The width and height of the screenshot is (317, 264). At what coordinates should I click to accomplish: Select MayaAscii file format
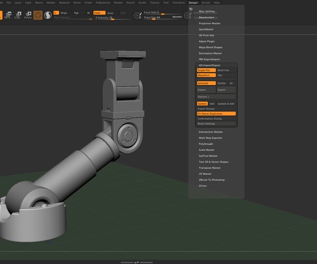click(206, 75)
